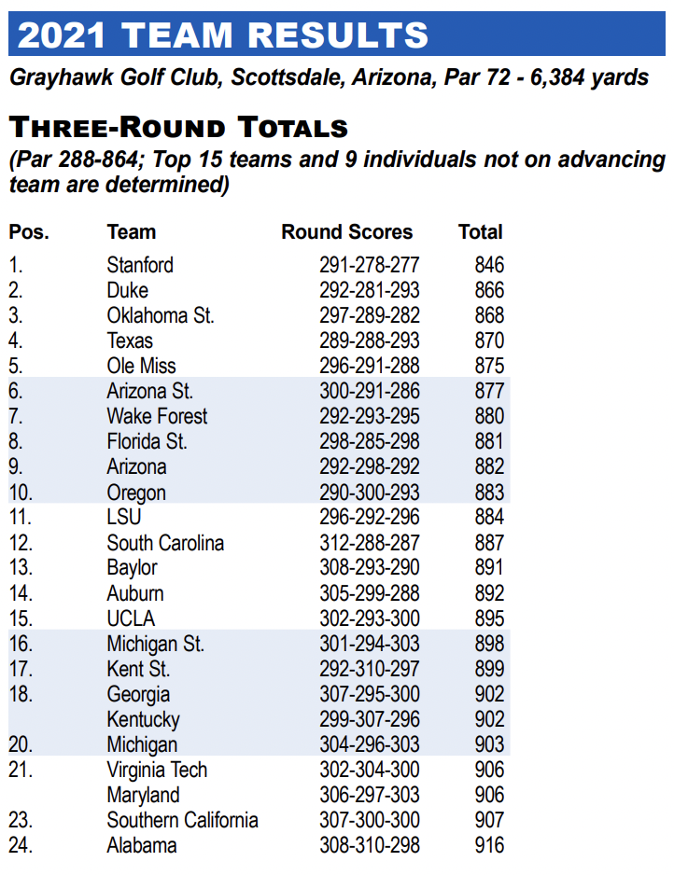Click Wake Forest's total of 880
The width and height of the screenshot is (674, 875).
click(488, 416)
